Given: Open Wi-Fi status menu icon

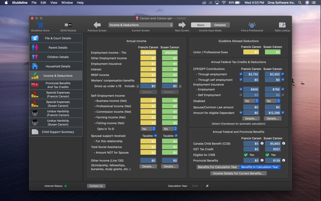Looking at the screenshot, I should click(224, 3).
